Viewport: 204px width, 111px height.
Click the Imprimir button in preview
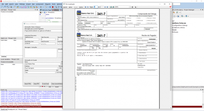[x=65, y=7]
